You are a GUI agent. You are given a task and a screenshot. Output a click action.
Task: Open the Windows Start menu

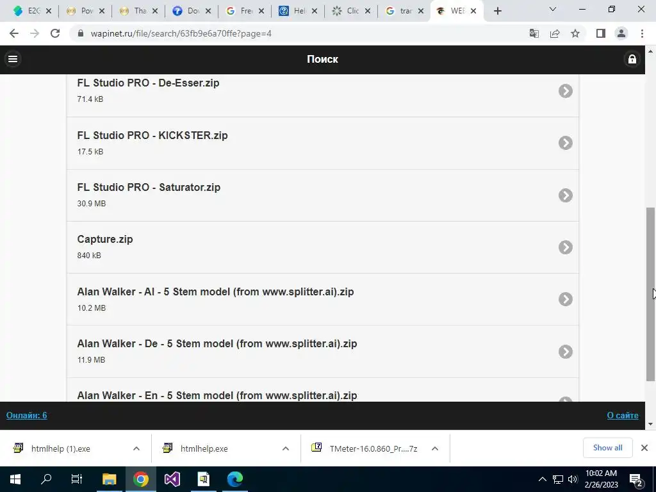[x=15, y=479]
